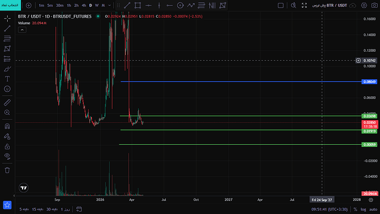380x214 pixels.
Task: Pick horizontal ray tool in favorites toolbar
Action: point(170,6)
